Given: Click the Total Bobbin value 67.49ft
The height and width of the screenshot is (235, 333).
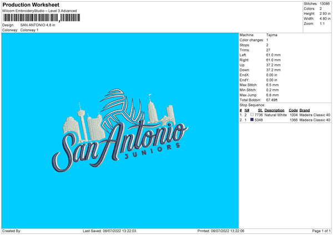Looking at the screenshot, I should click(x=271, y=100).
